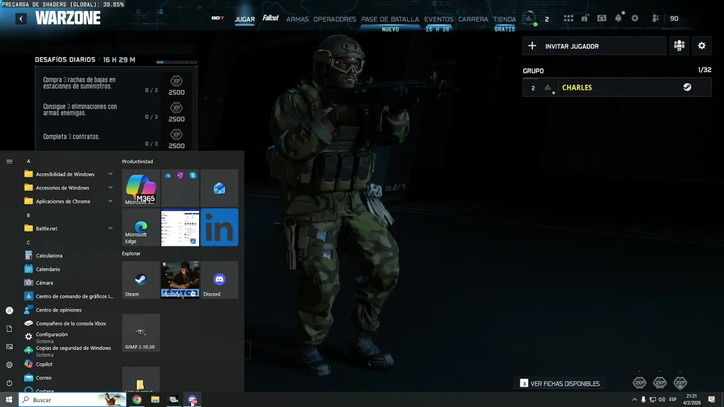Open GIMP 2.10.38 tile

141,333
